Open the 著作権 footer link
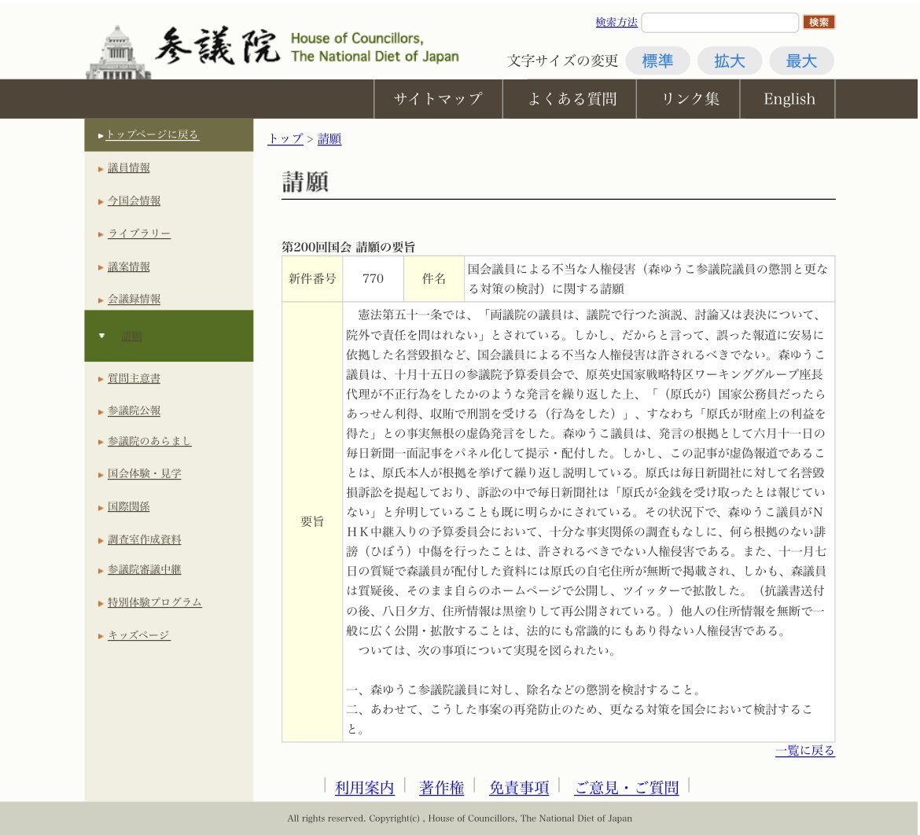The width and height of the screenshot is (920, 835). (x=441, y=788)
